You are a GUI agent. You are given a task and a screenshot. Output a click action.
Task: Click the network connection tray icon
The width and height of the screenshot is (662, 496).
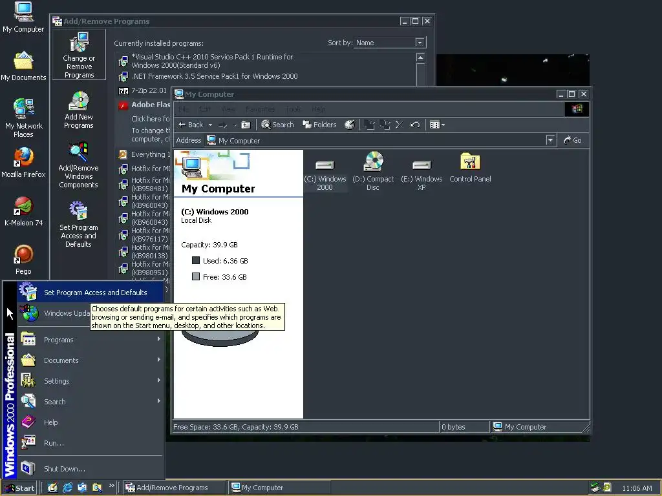[x=595, y=488]
